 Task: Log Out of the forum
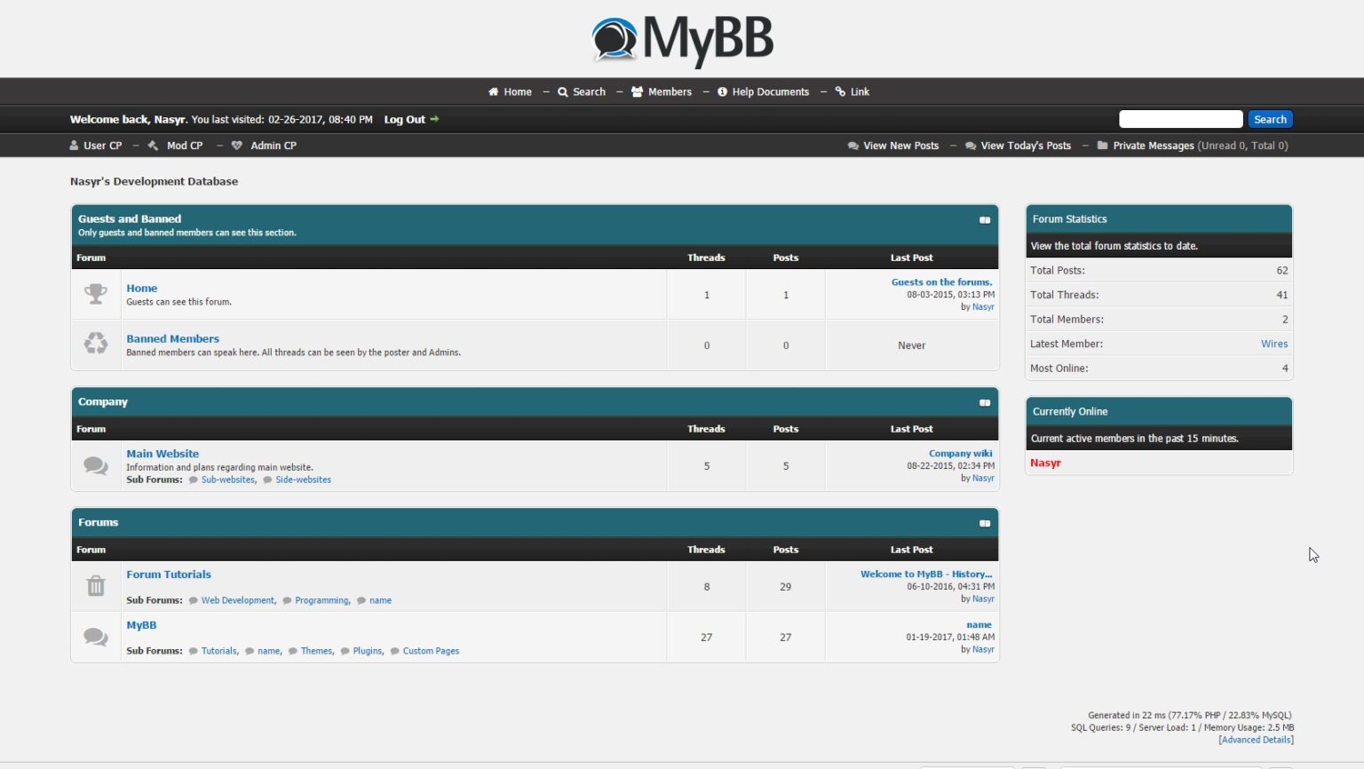[404, 119]
